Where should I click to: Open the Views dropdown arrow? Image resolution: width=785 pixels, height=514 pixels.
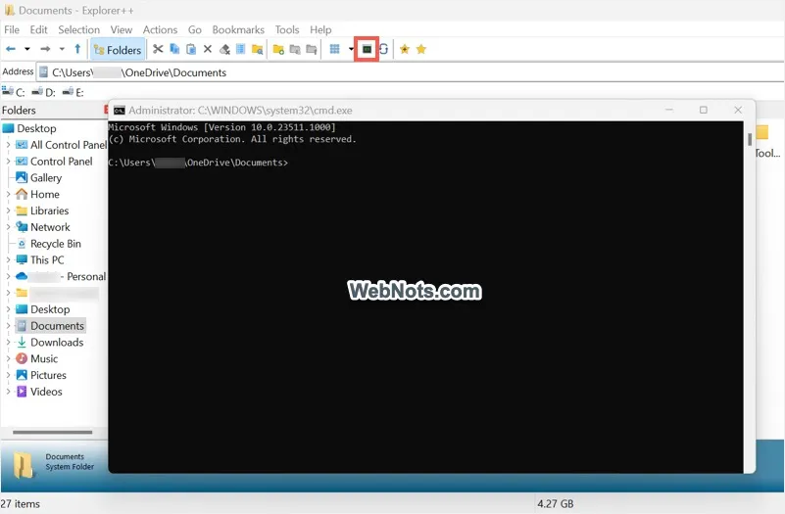[x=351, y=49]
